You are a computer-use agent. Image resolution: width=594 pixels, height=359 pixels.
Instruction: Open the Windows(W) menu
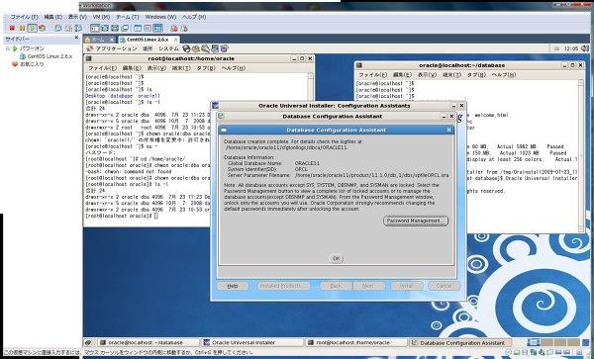160,17
